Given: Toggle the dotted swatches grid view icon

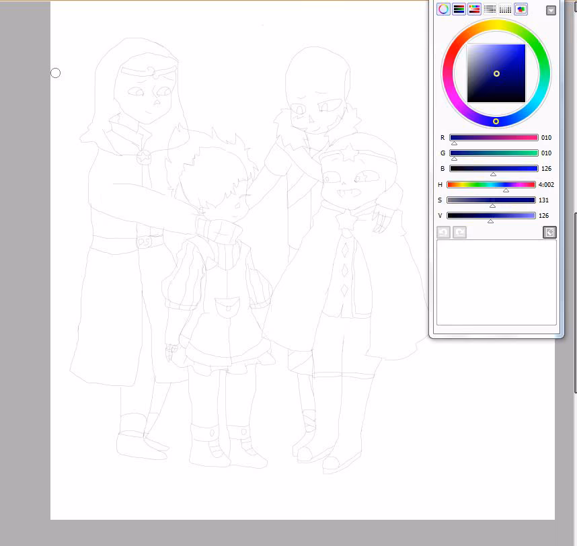Looking at the screenshot, I should point(505,9).
